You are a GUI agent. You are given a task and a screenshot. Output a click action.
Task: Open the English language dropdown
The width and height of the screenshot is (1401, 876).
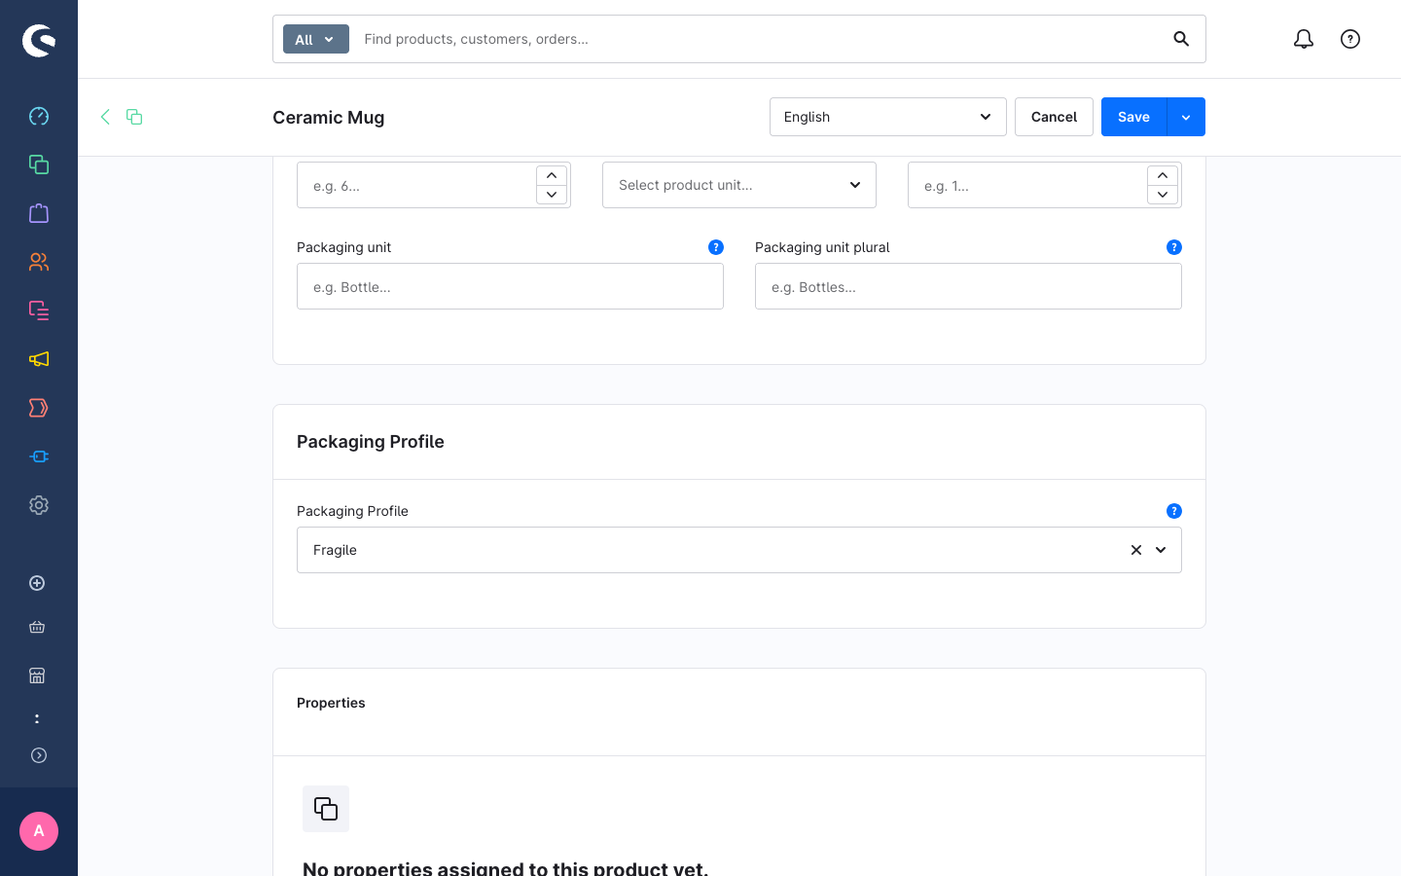887,117
